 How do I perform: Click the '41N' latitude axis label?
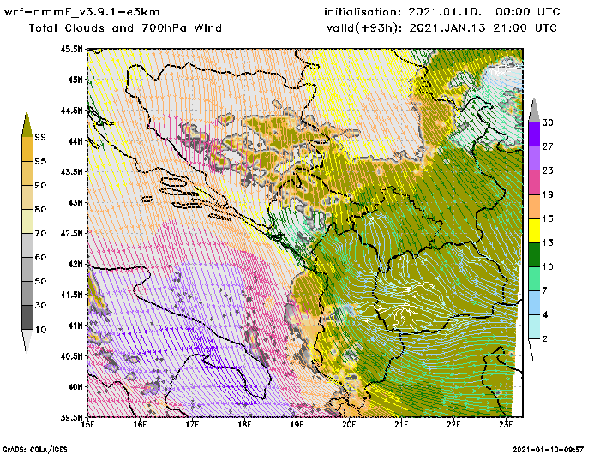tap(75, 326)
